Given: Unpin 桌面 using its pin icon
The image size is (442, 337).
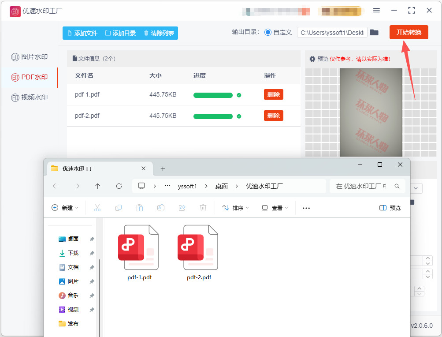Looking at the screenshot, I should 92,239.
